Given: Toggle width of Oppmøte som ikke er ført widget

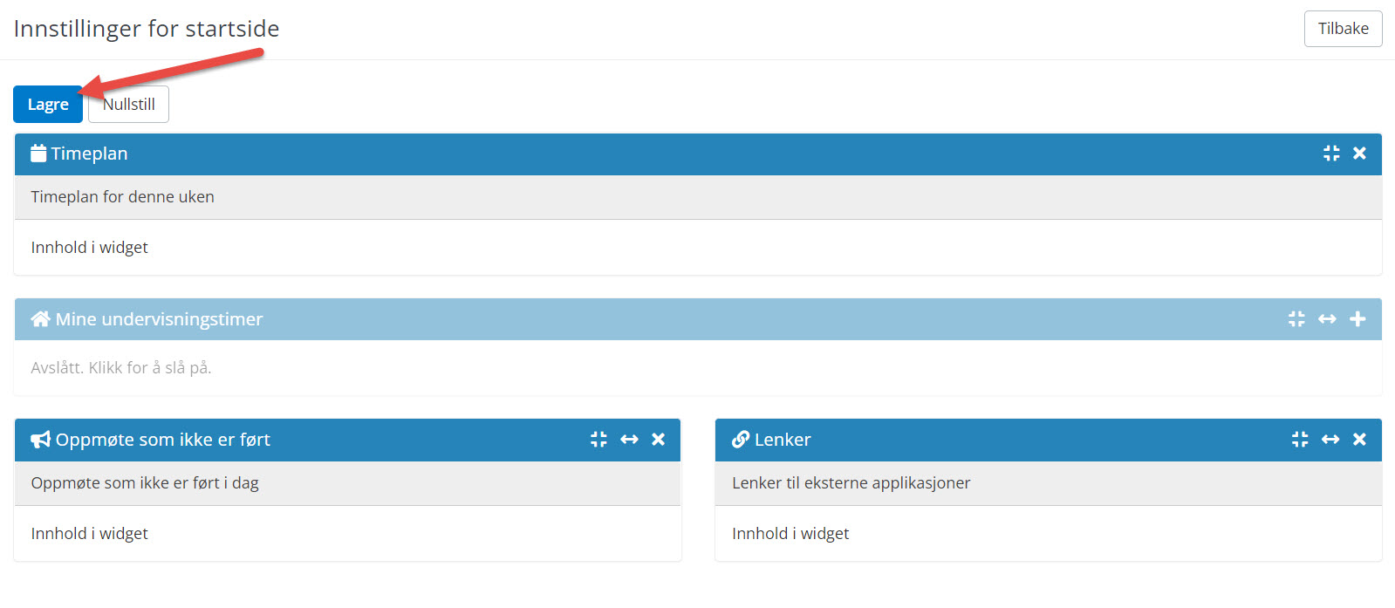Looking at the screenshot, I should (629, 440).
